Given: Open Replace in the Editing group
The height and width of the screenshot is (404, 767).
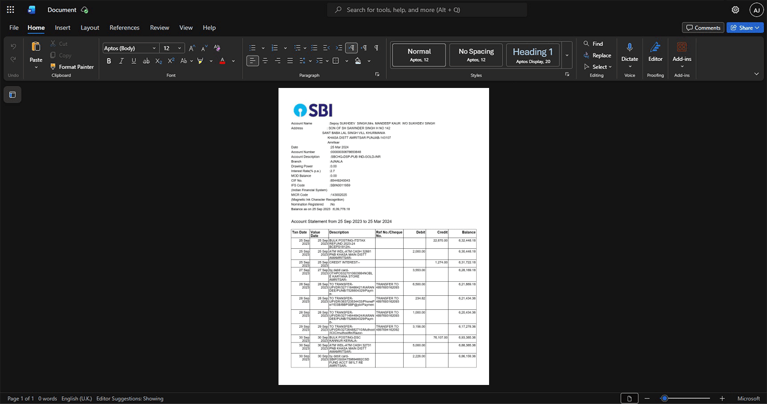Looking at the screenshot, I should pos(597,55).
